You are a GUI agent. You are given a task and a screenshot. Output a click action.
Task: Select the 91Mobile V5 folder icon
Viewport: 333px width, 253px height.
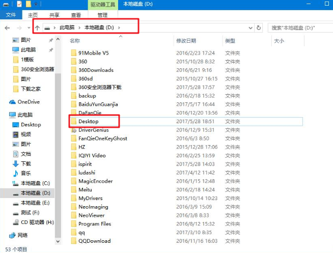pyautogui.click(x=74, y=53)
